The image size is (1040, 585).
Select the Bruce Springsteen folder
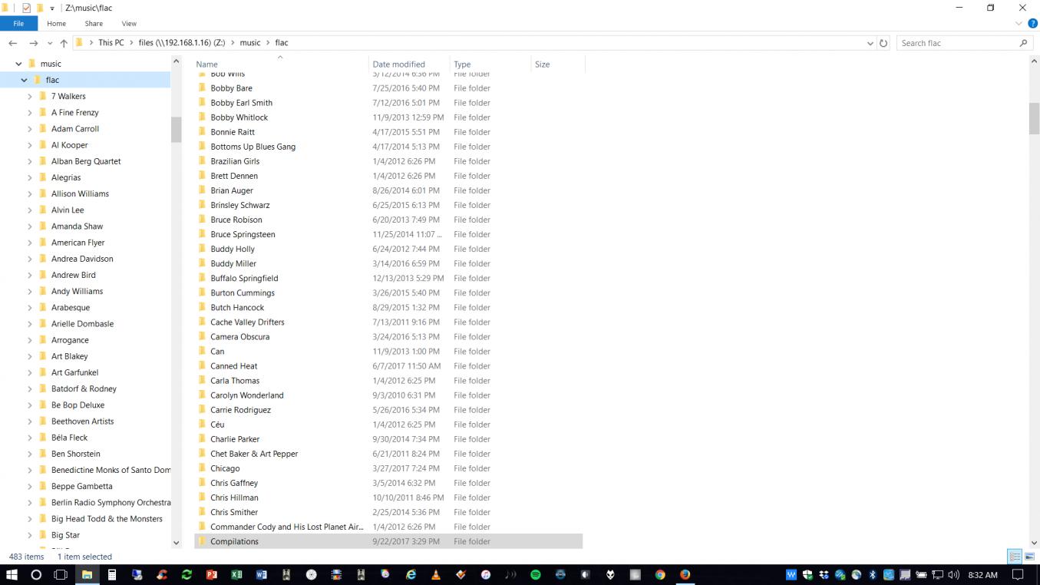243,234
